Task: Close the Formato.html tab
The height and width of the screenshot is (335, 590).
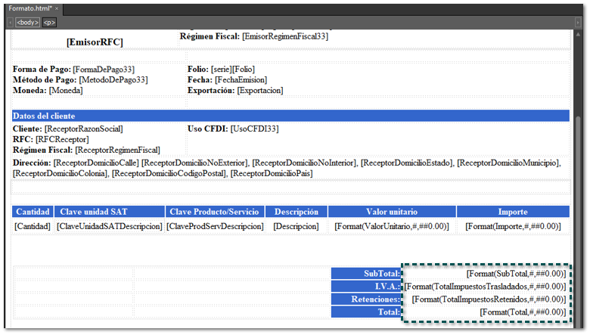Action: [x=57, y=8]
